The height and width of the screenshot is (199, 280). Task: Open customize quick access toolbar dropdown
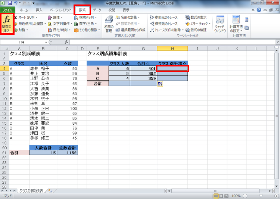(x=33, y=3)
